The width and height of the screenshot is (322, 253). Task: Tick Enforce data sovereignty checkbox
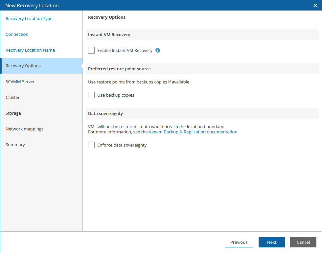coord(91,145)
